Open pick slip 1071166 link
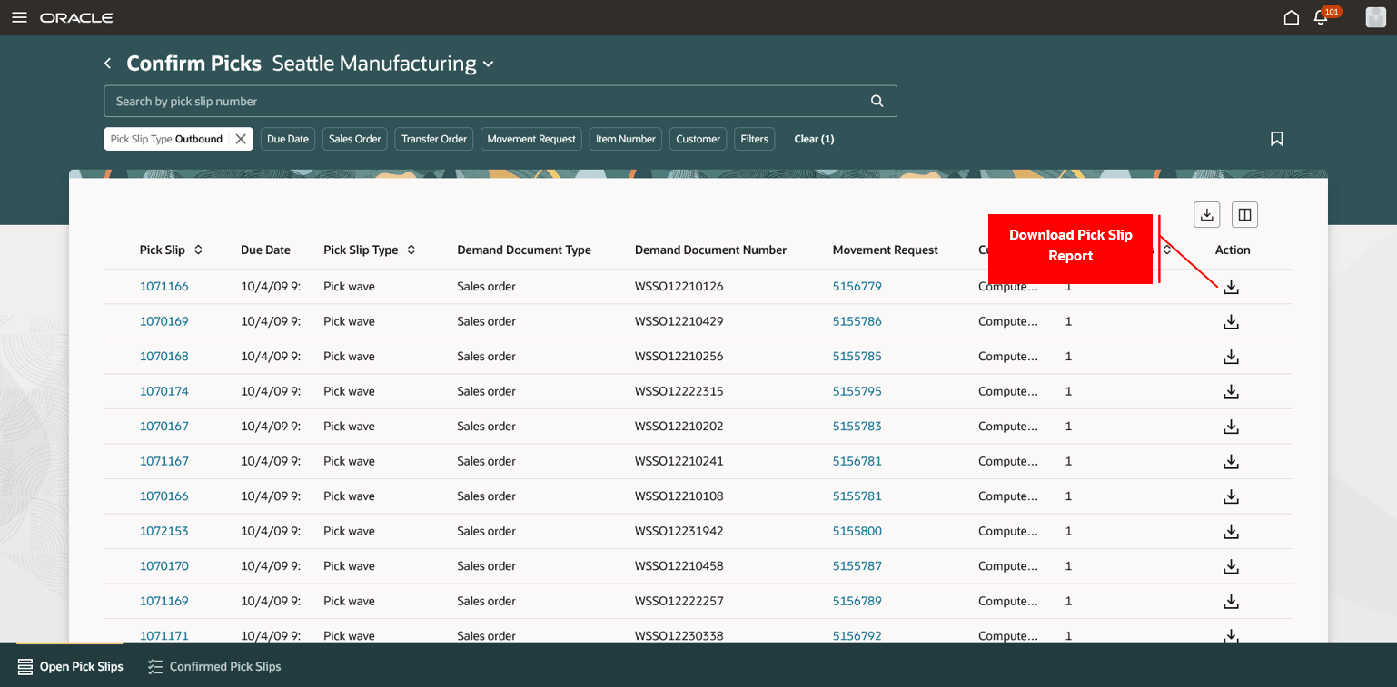Viewport: 1397px width, 687px height. [x=164, y=287]
